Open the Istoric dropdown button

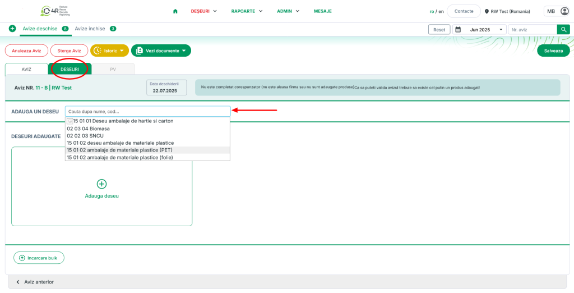pos(109,51)
